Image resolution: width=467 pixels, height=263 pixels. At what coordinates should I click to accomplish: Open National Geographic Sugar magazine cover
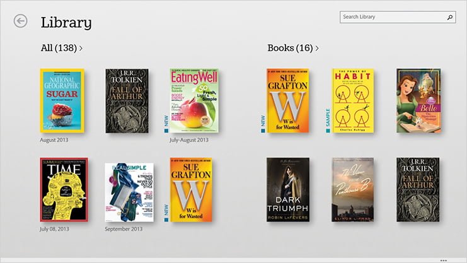click(62, 100)
